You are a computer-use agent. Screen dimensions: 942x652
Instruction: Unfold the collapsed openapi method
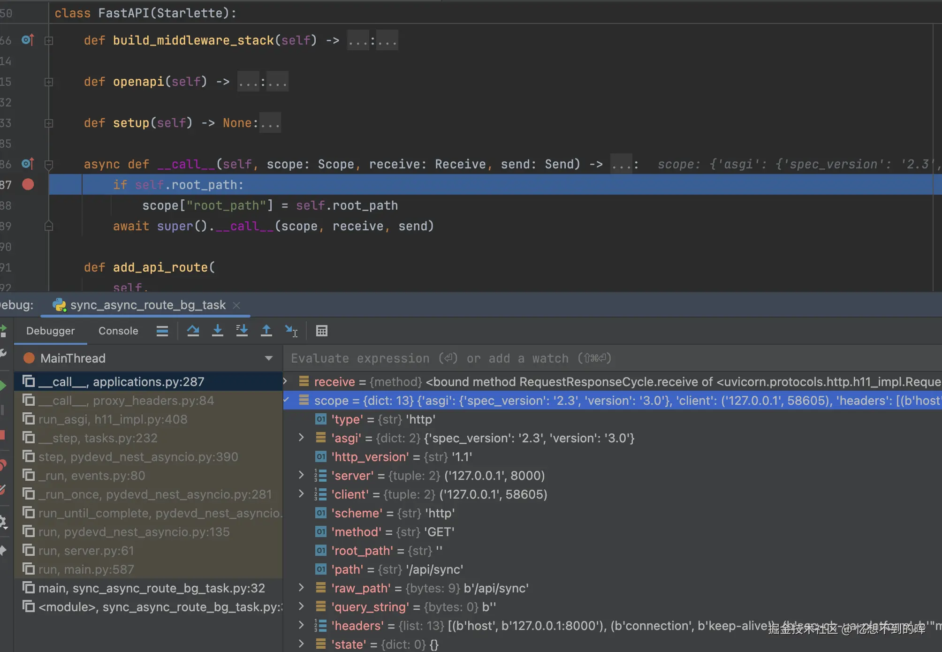[48, 82]
